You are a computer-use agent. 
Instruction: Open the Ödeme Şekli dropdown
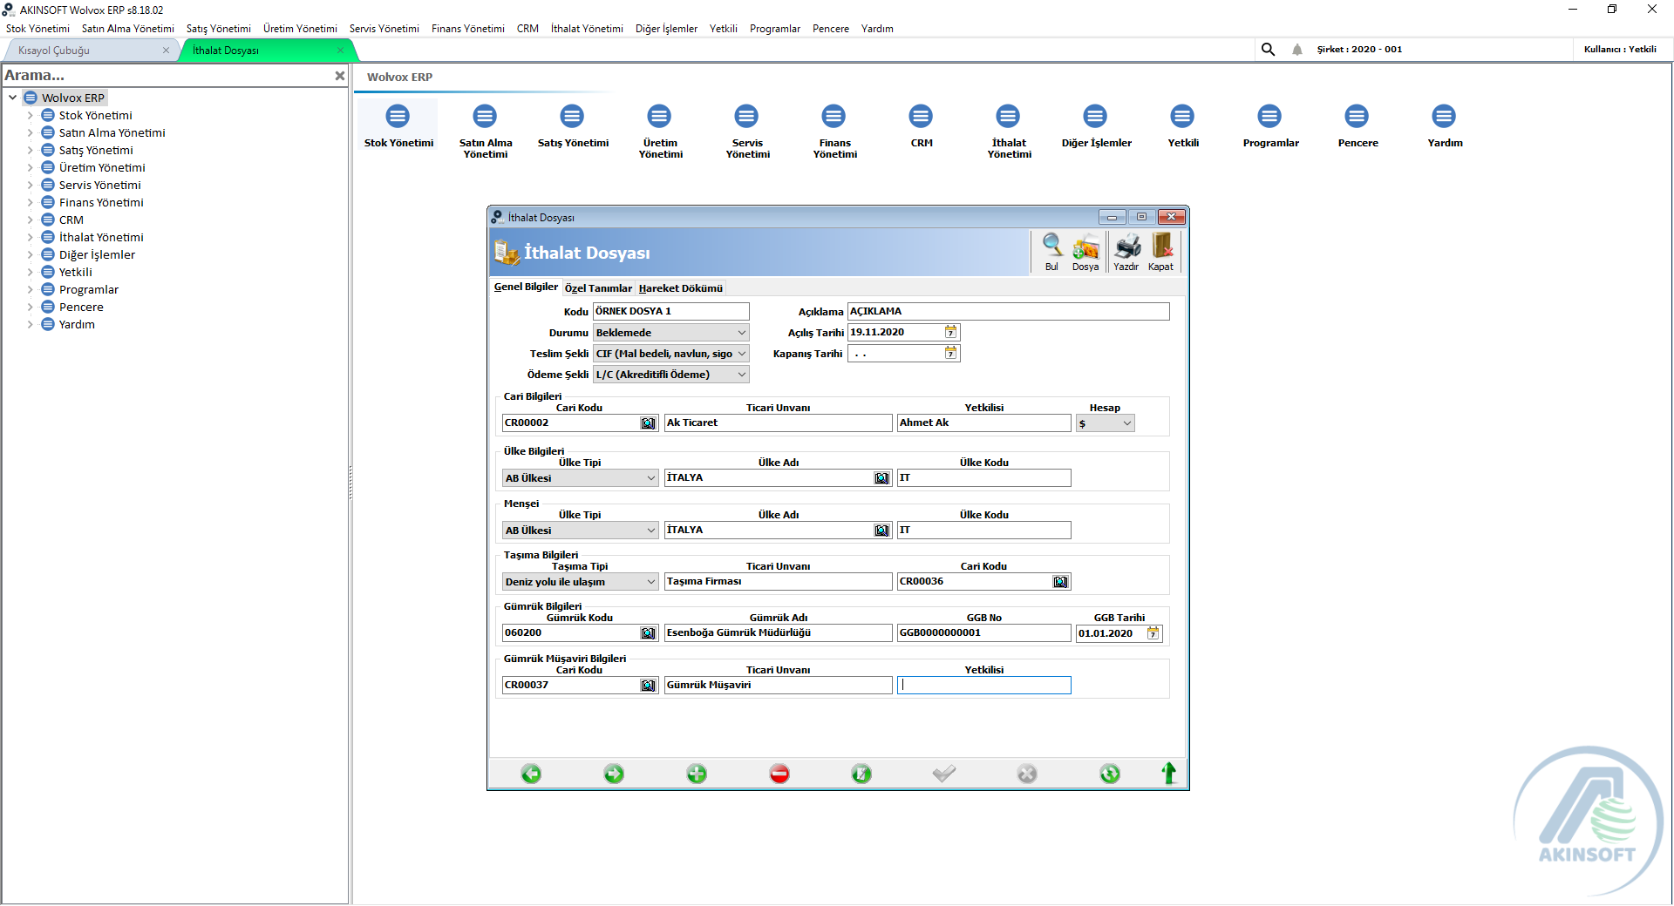point(670,375)
